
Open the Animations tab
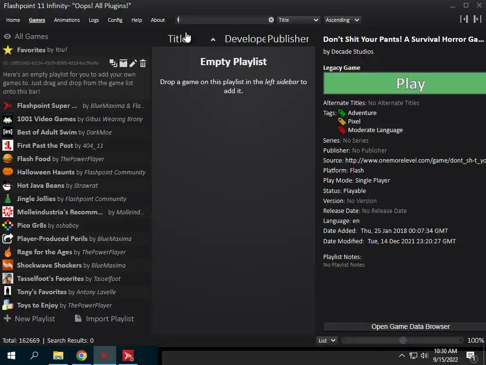click(x=66, y=20)
